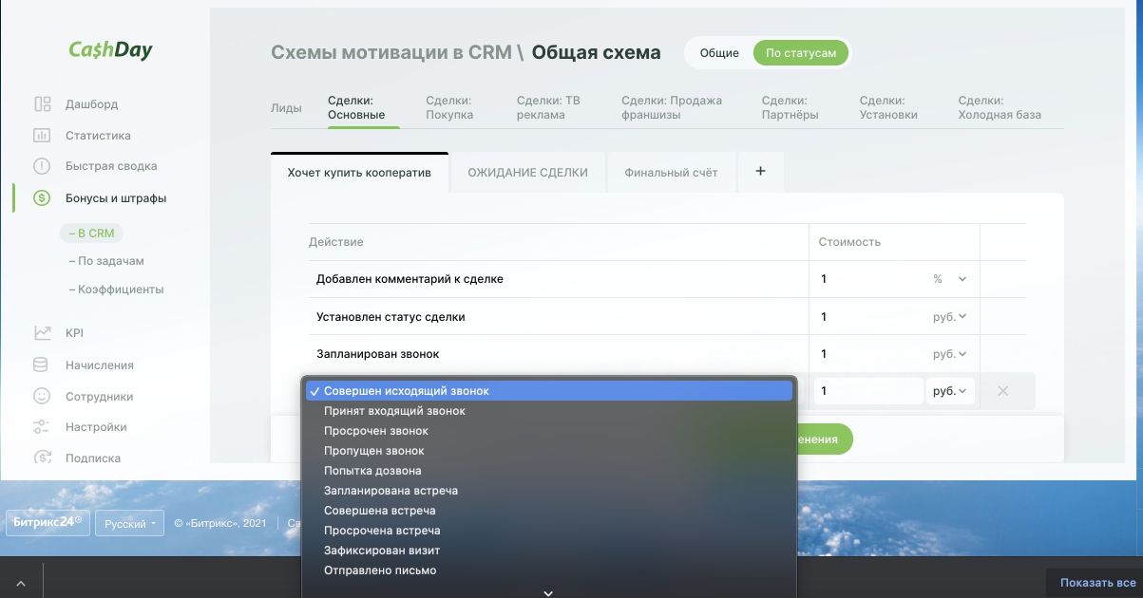Open the "Сделки: Покупка" tab
This screenshot has width=1143, height=598.
449,107
